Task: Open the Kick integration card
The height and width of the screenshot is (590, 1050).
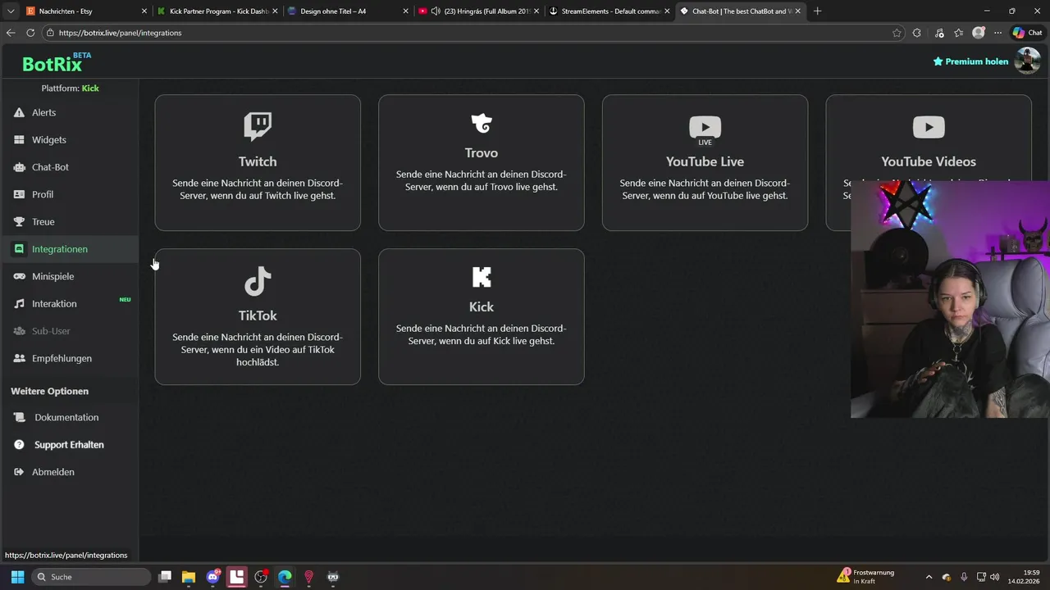Action: coord(482,316)
